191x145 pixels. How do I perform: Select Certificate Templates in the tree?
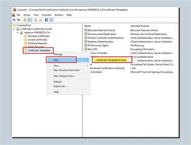coord(39,51)
